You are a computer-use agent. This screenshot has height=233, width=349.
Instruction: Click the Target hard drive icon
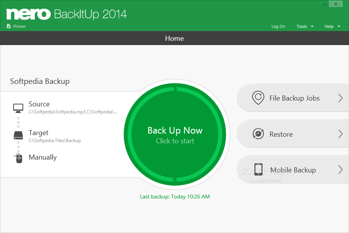(x=18, y=136)
